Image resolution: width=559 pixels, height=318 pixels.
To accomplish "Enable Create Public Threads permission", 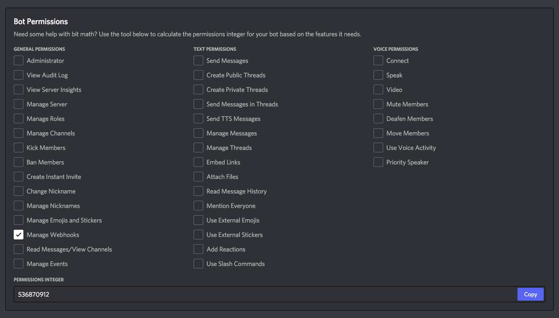I will (198, 75).
